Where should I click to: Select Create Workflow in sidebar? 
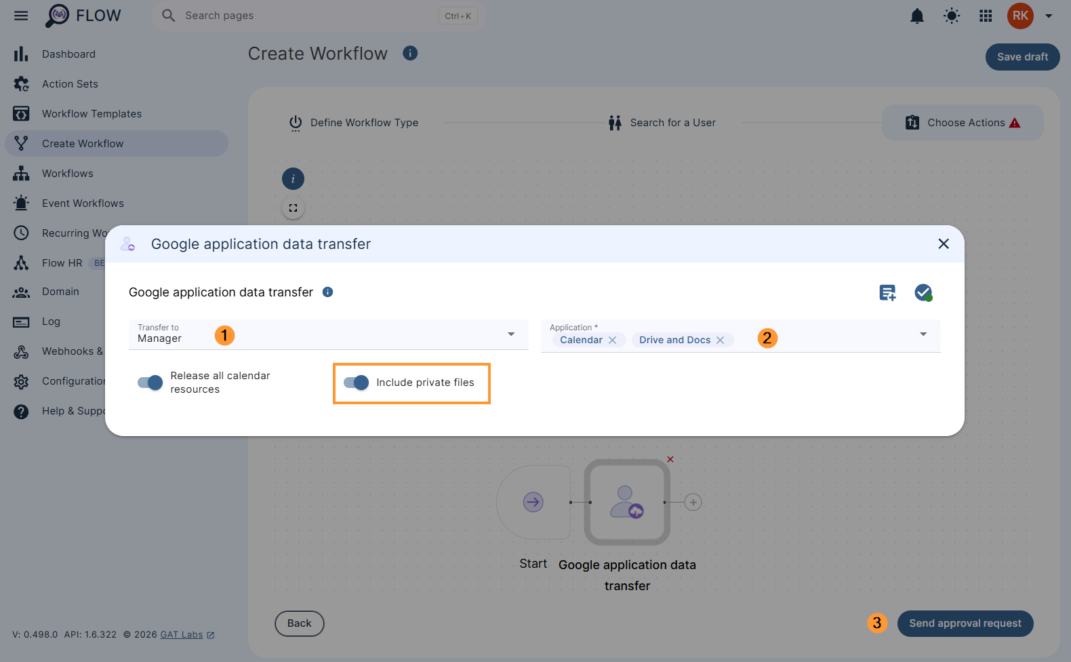[x=117, y=144]
